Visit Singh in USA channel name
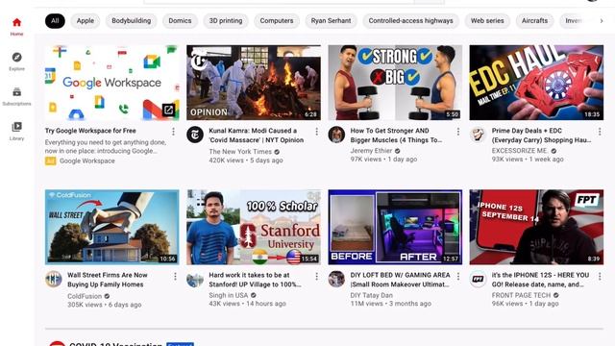Image resolution: width=615 pixels, height=346 pixels. [229, 295]
